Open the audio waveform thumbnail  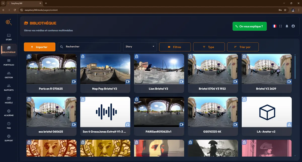click(105, 112)
